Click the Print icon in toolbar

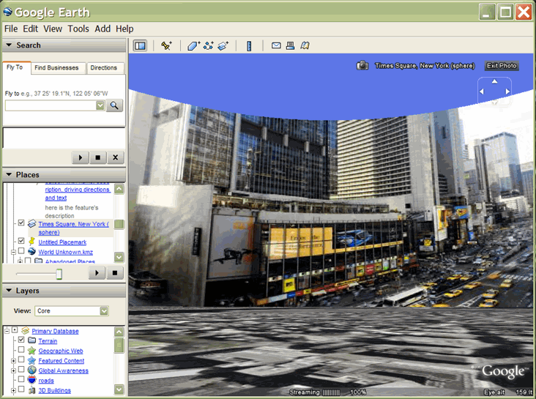[x=290, y=45]
